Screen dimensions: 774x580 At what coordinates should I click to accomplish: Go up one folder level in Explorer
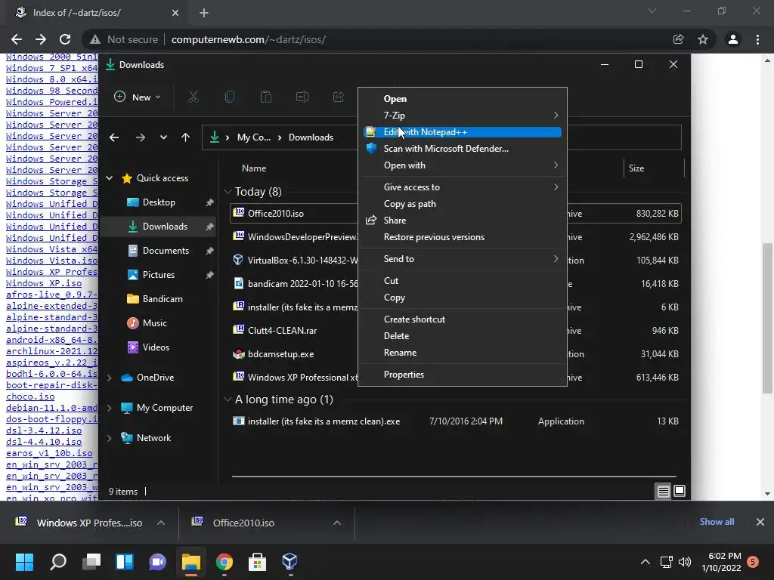[186, 137]
